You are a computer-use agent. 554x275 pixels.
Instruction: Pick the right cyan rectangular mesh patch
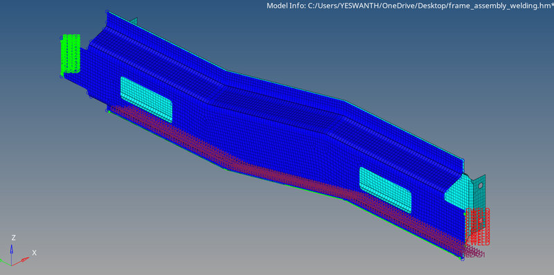click(386, 190)
